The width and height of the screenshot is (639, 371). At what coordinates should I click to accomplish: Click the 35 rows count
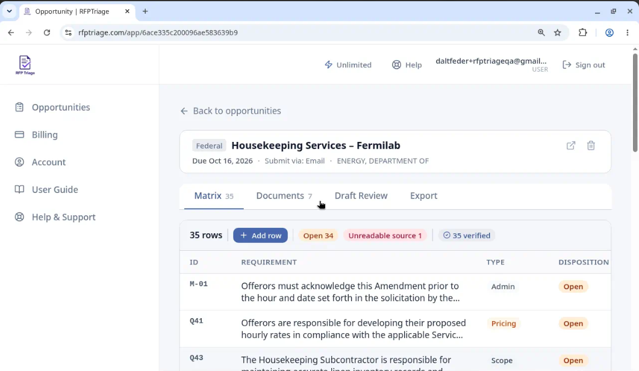click(x=206, y=235)
